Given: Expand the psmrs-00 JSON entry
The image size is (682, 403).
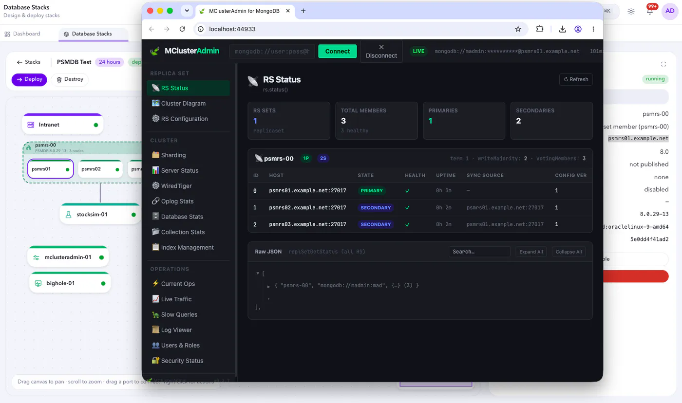Looking at the screenshot, I should tap(269, 286).
